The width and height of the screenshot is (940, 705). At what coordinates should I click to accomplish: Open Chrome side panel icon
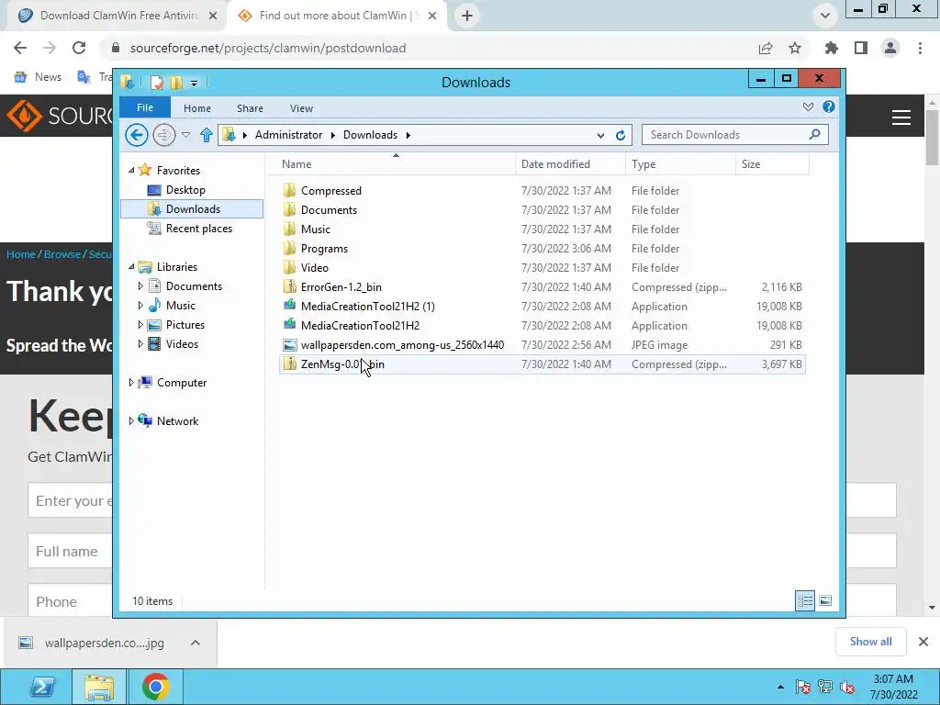point(861,48)
